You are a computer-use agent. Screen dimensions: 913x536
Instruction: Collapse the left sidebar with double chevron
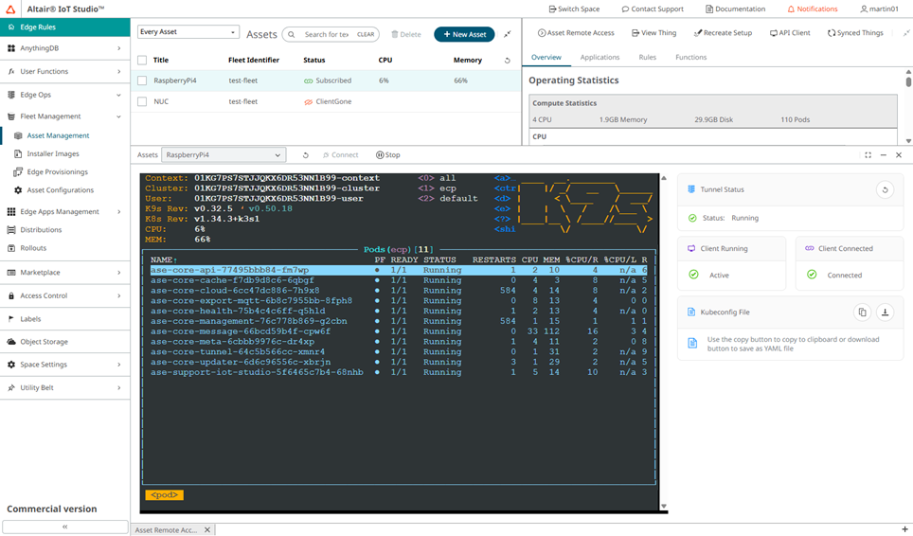pyautogui.click(x=64, y=527)
